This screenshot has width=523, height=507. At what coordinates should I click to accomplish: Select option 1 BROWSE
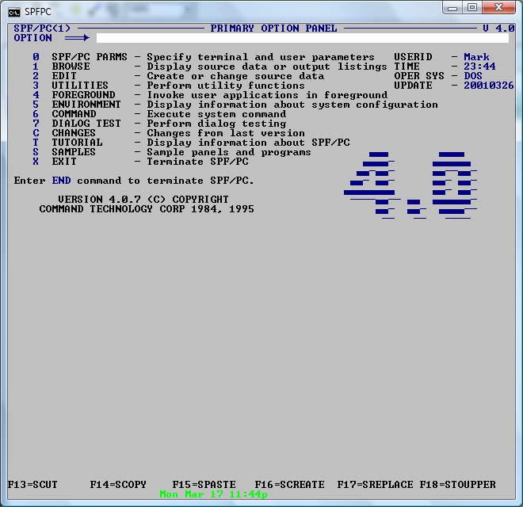[61, 67]
